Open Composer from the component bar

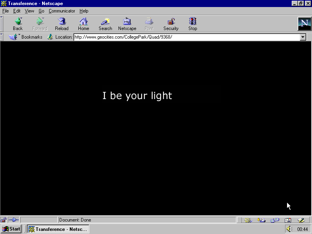tap(300, 220)
